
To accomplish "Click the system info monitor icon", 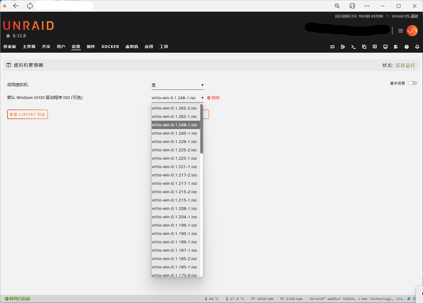I will (x=385, y=47).
